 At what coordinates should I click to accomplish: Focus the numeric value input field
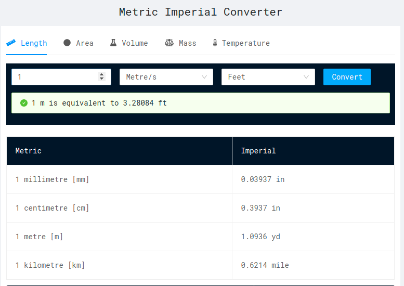pyautogui.click(x=61, y=77)
